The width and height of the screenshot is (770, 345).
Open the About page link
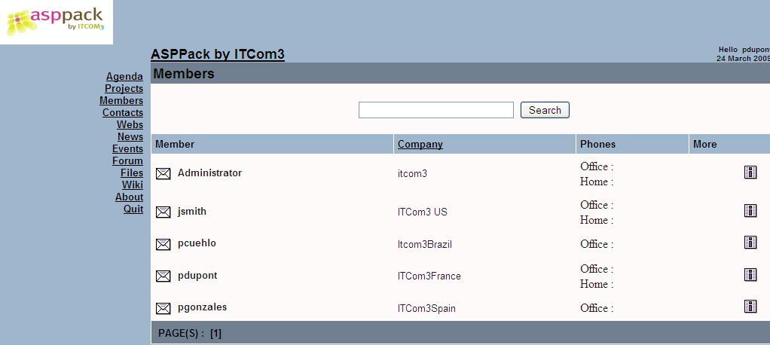(x=129, y=197)
